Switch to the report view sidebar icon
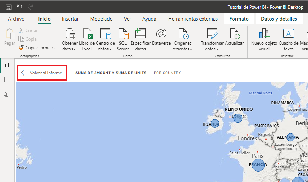 coord(7,65)
